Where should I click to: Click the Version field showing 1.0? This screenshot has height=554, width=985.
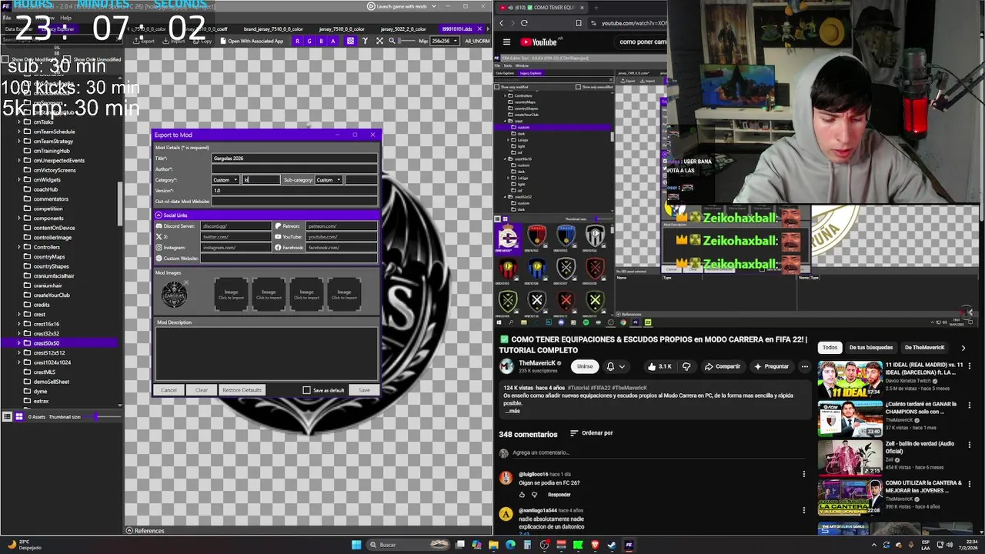pos(295,191)
